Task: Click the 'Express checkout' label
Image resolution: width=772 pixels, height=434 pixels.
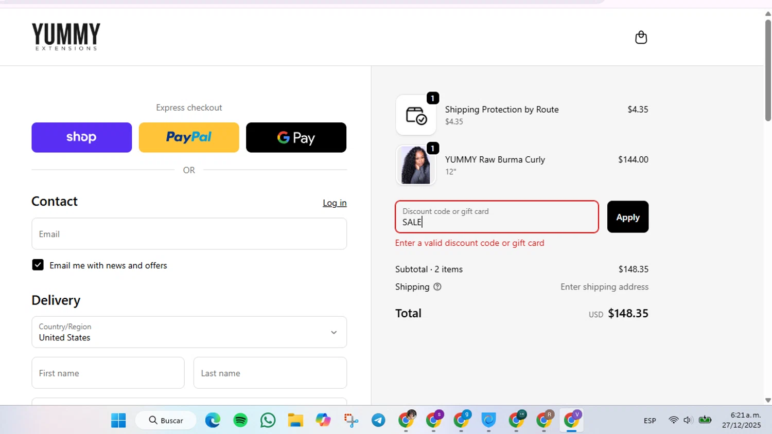Action: [189, 107]
